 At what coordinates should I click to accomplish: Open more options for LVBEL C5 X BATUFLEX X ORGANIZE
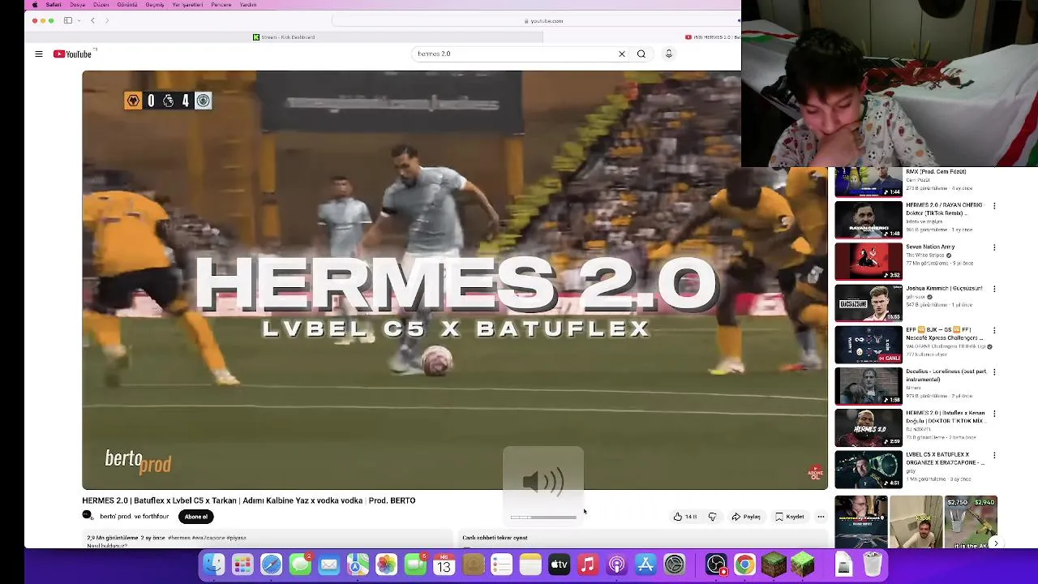coord(994,456)
